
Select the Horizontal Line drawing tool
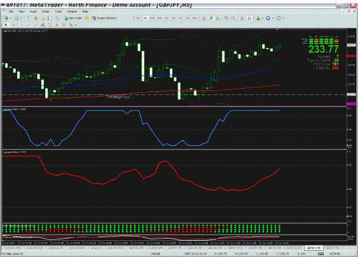pyautogui.click(x=29, y=25)
